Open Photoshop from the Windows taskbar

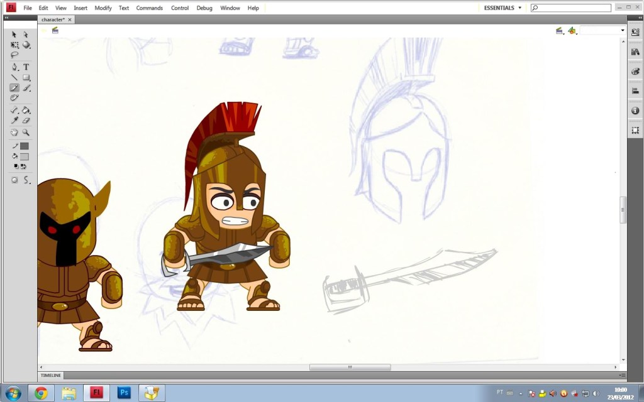coord(124,393)
